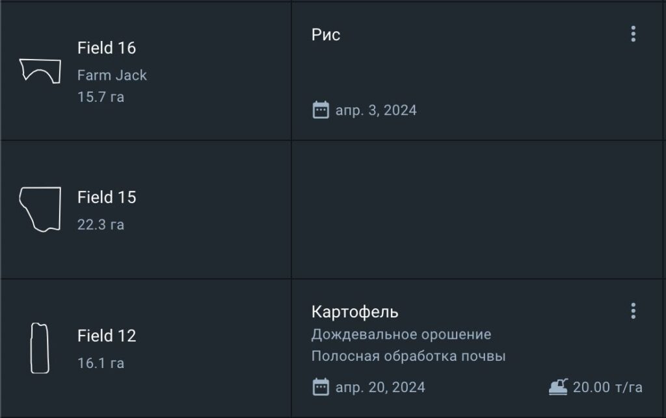
Task: Click the calendar icon beside апр. 3, 2024
Action: tap(321, 110)
